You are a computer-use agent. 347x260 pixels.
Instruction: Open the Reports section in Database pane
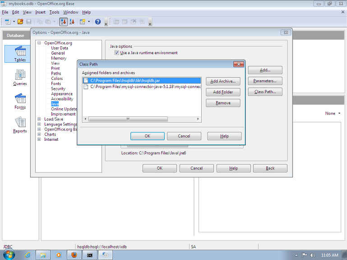pos(20,125)
